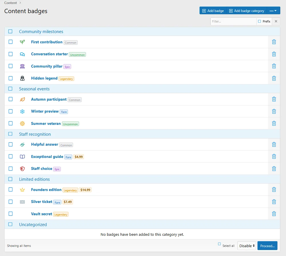
Task: Clear the filter with X button
Action: 276,21
